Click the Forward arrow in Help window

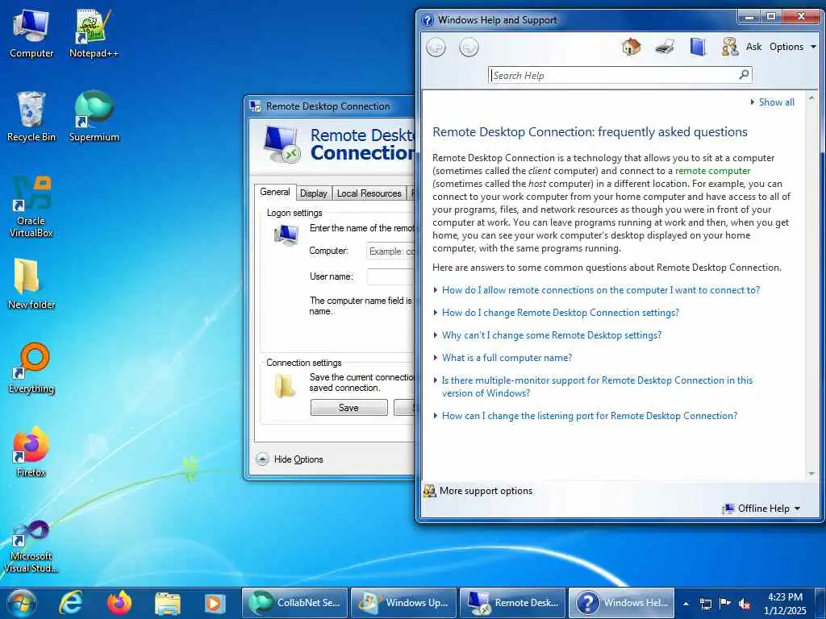click(469, 48)
